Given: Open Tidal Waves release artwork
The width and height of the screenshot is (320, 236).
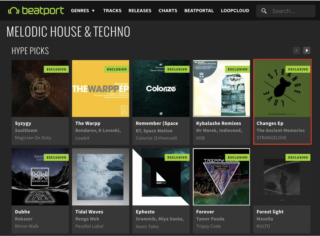Looking at the screenshot, I should click(101, 177).
